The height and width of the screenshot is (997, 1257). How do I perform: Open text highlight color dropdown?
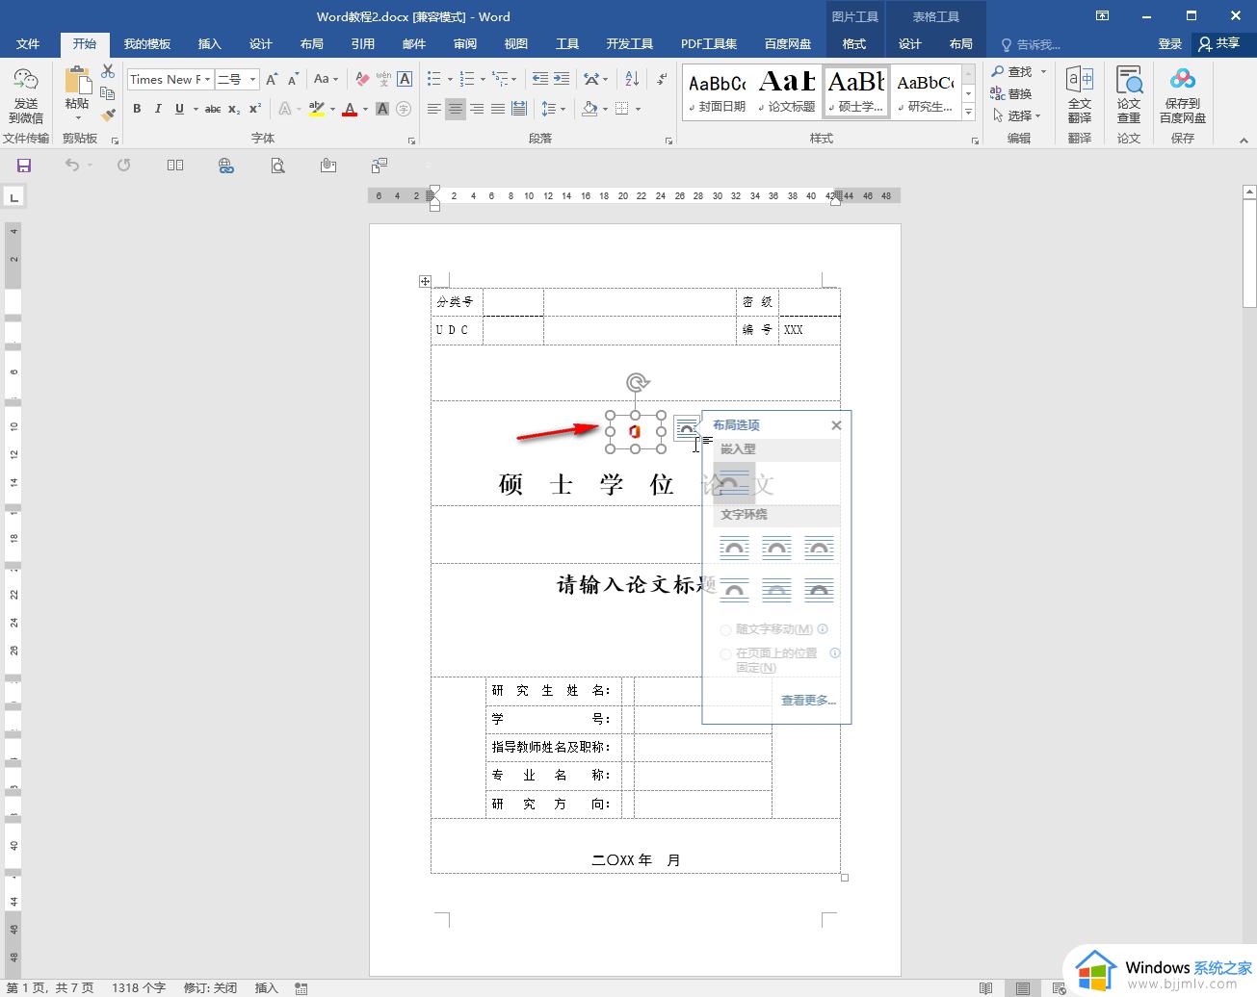[x=332, y=109]
